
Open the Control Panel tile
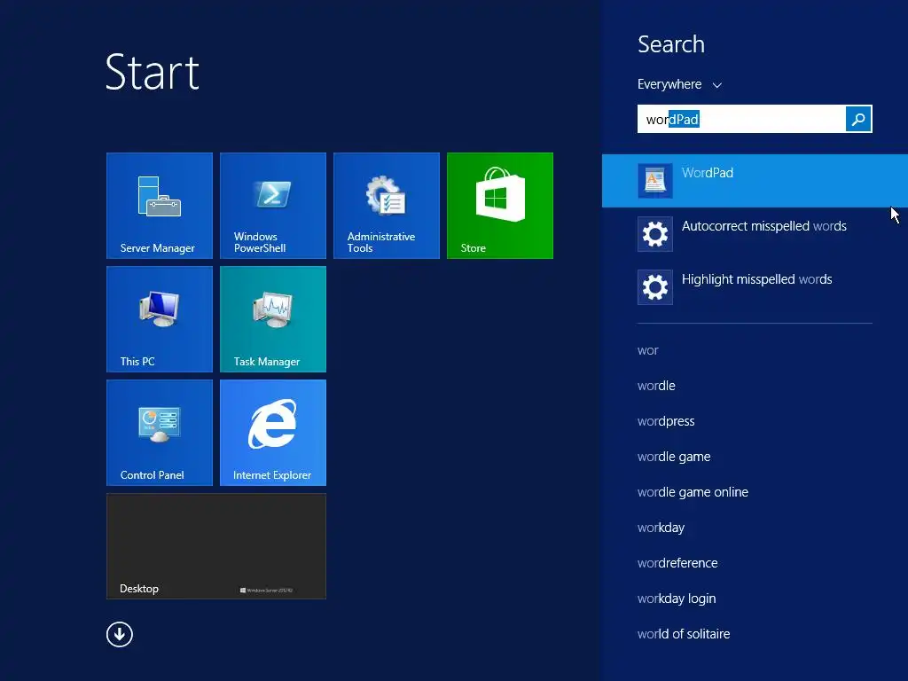tap(160, 433)
